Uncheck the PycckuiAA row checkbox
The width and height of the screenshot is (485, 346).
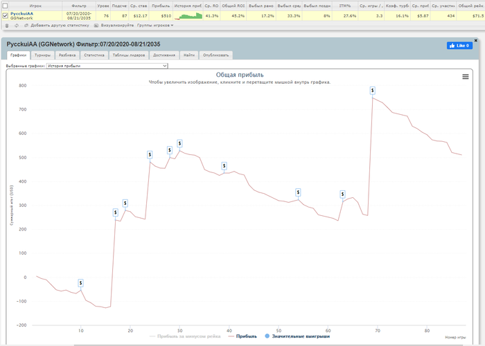coord(5,15)
